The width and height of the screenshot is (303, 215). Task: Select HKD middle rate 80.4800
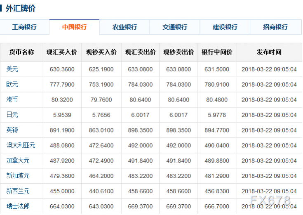pyautogui.click(x=217, y=100)
